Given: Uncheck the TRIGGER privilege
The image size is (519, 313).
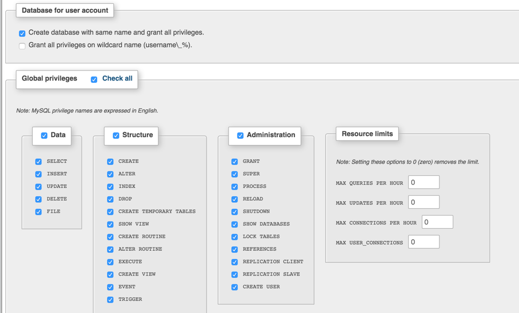Looking at the screenshot, I should click(x=110, y=300).
